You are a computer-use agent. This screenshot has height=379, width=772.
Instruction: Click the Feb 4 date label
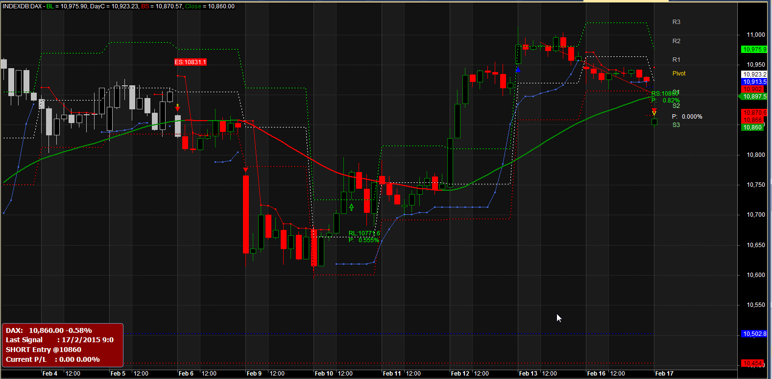tap(50, 374)
